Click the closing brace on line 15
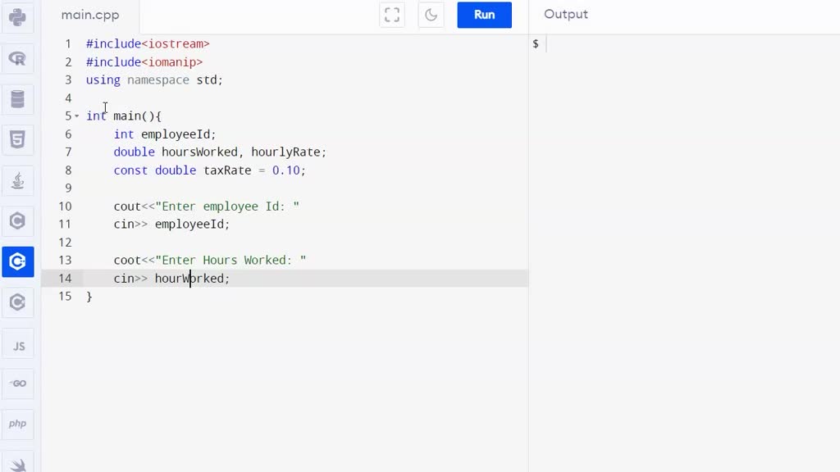Image resolution: width=840 pixels, height=472 pixels. pyautogui.click(x=89, y=297)
